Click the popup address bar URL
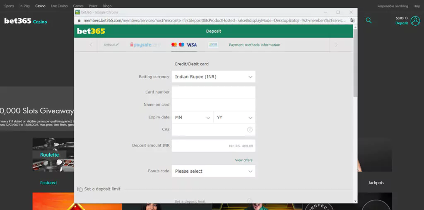This screenshot has width=424, height=210. (214, 20)
